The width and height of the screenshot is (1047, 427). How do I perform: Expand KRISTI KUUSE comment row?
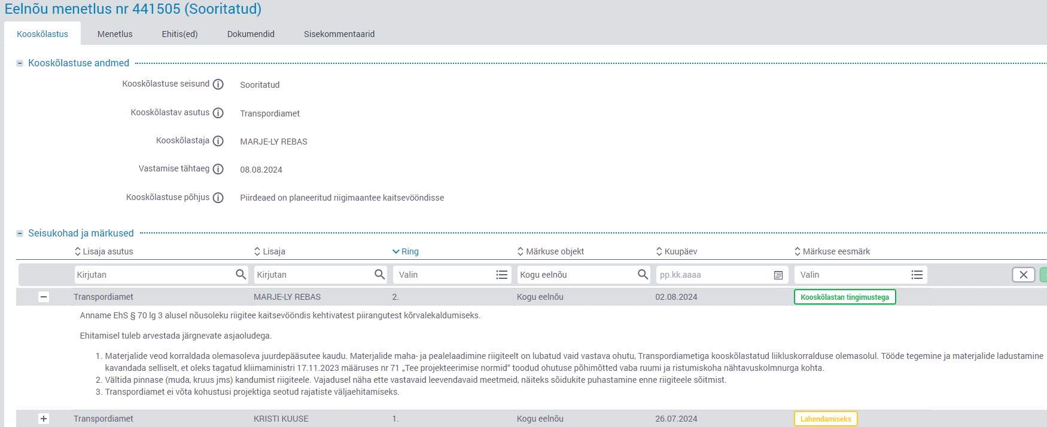(44, 419)
